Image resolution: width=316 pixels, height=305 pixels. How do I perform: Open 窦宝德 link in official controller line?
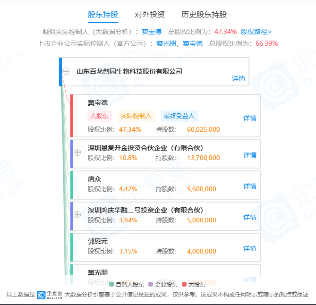193,43
